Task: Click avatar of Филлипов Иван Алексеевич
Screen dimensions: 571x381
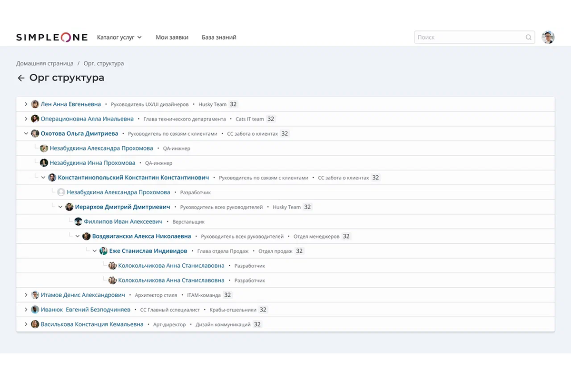Action: coord(79,221)
